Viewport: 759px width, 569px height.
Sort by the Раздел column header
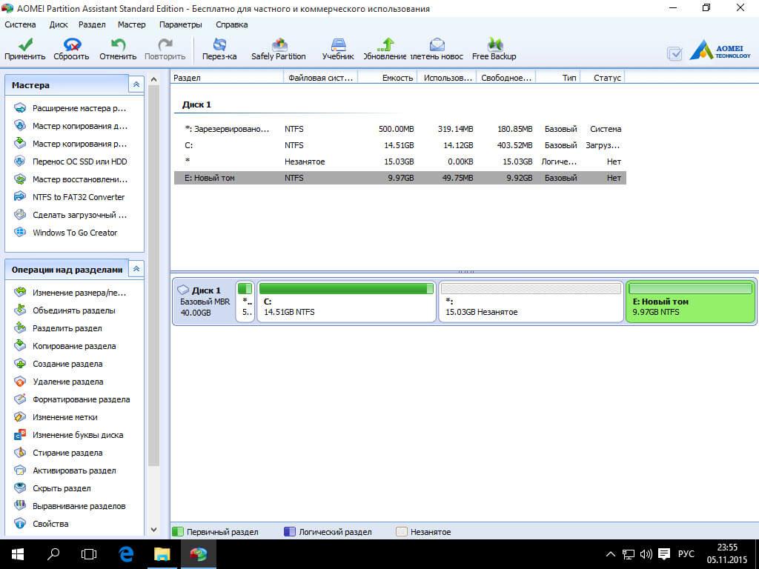227,77
